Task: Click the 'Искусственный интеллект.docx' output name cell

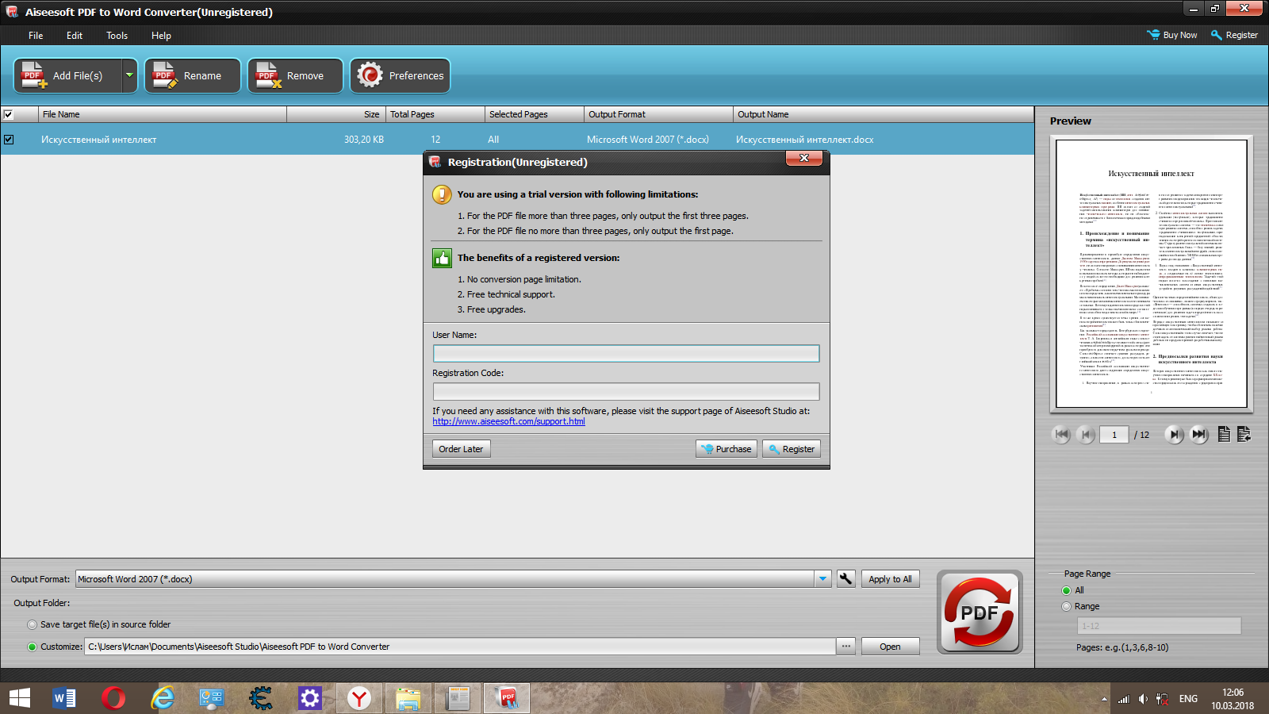Action: [x=804, y=140]
